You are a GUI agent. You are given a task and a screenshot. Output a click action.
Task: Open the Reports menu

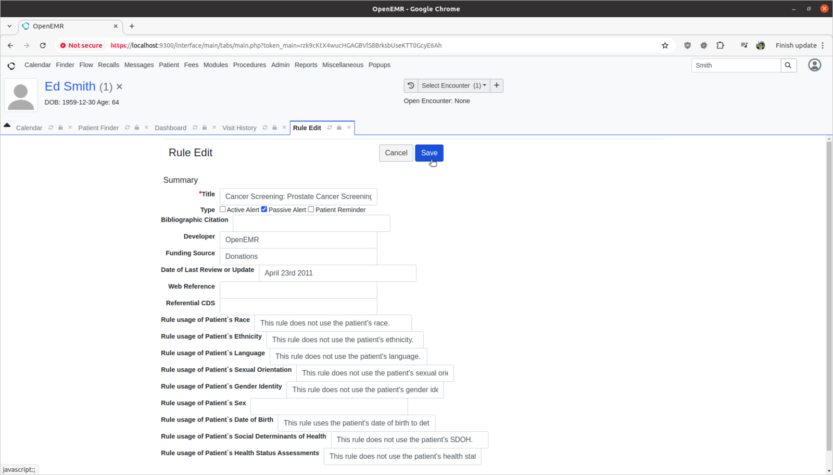click(306, 65)
